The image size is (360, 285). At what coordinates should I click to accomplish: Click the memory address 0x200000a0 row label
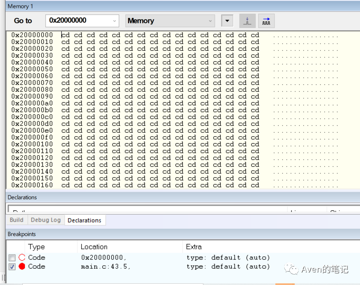click(x=32, y=103)
